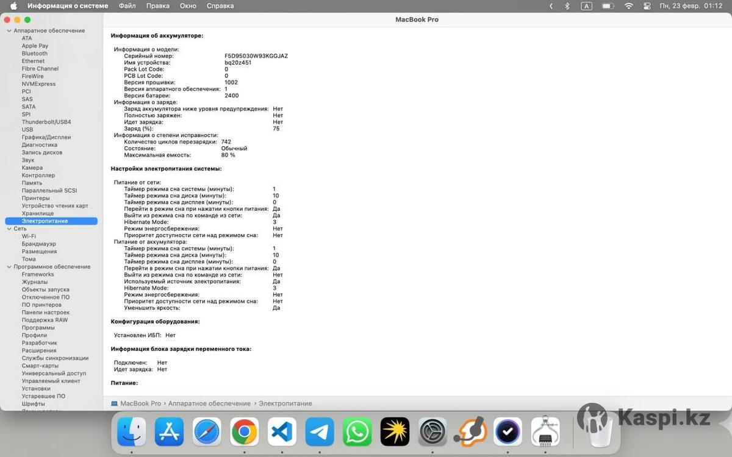Click the System Information chip icon in Dock

pos(545,432)
